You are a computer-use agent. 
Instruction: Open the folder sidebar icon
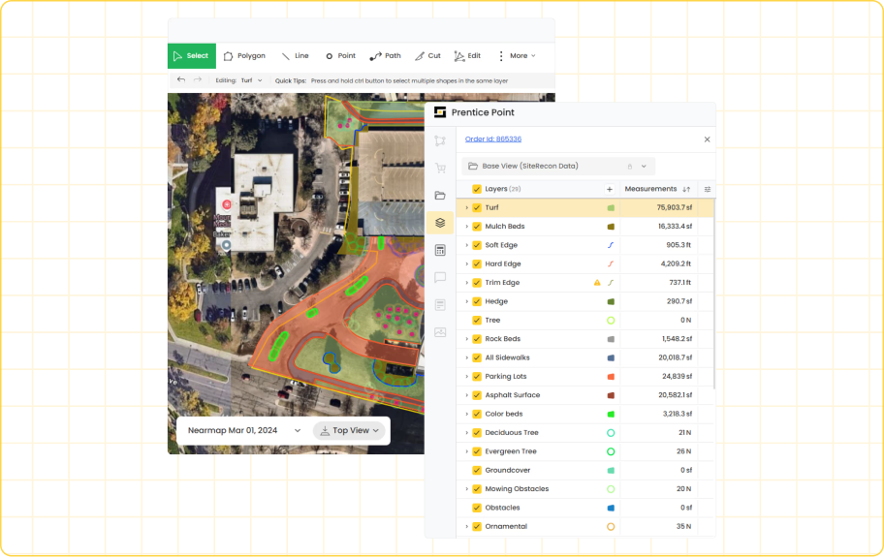click(440, 196)
